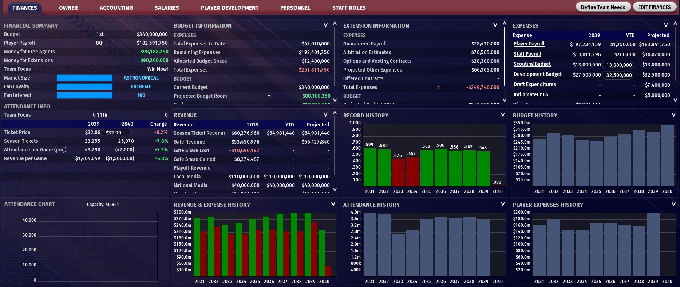Open the Player Payroll expense link

(529, 44)
